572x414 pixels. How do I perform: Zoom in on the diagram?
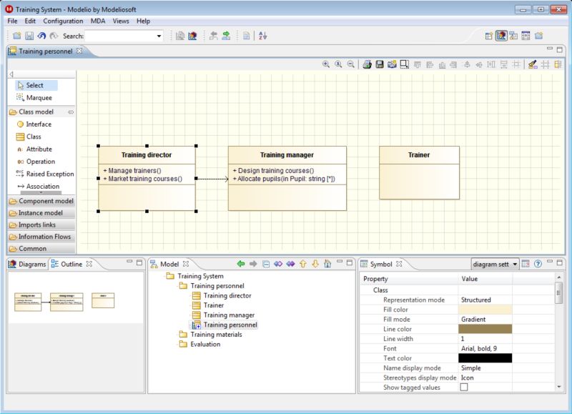point(327,64)
